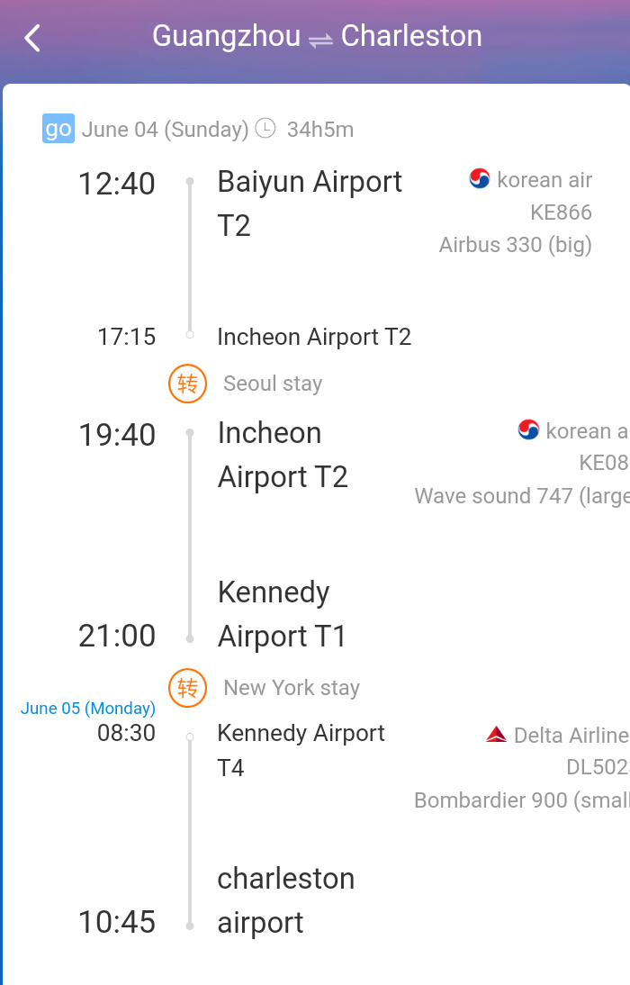
Task: Click the clock duration icon
Action: 265,128
